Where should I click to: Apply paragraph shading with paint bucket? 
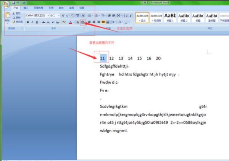(120, 22)
